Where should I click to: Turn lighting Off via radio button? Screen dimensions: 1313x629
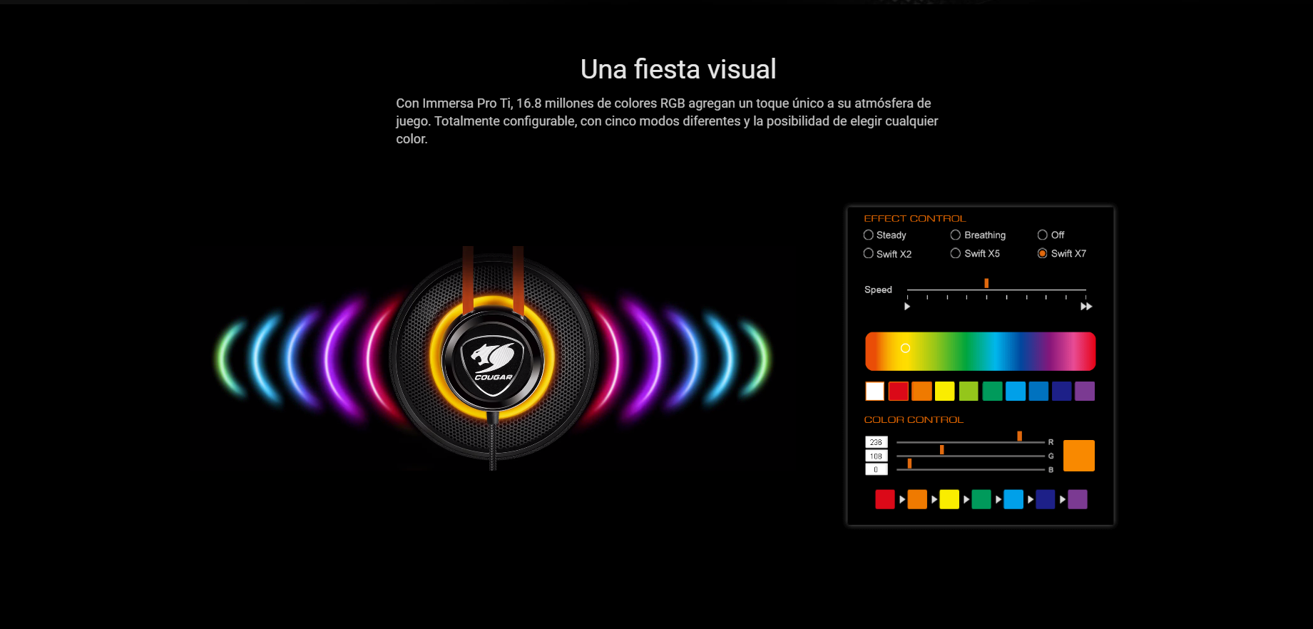coord(1043,235)
